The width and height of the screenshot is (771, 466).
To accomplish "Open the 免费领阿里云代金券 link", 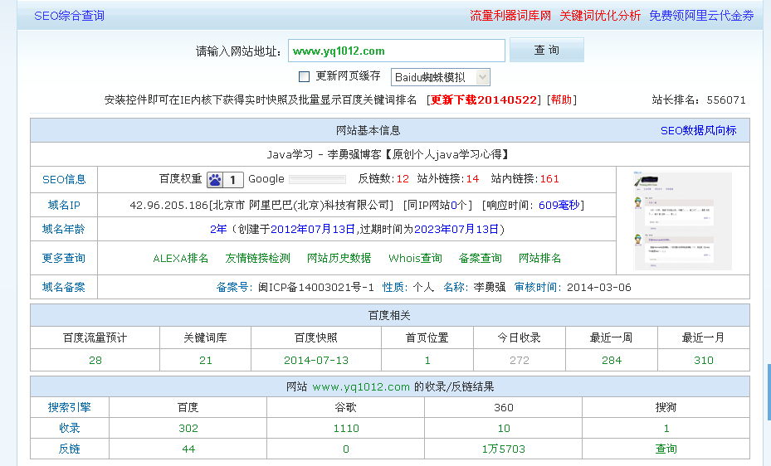I will point(701,16).
